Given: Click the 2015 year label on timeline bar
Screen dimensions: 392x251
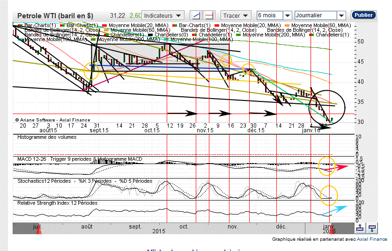Looking at the screenshot, I should [159, 231].
